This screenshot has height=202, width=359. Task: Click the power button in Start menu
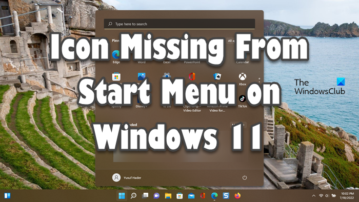pyautogui.click(x=245, y=178)
